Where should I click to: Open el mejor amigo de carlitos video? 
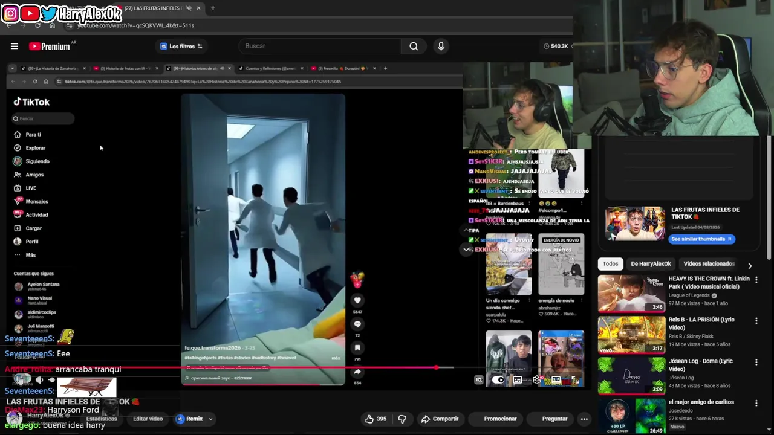[x=631, y=416]
